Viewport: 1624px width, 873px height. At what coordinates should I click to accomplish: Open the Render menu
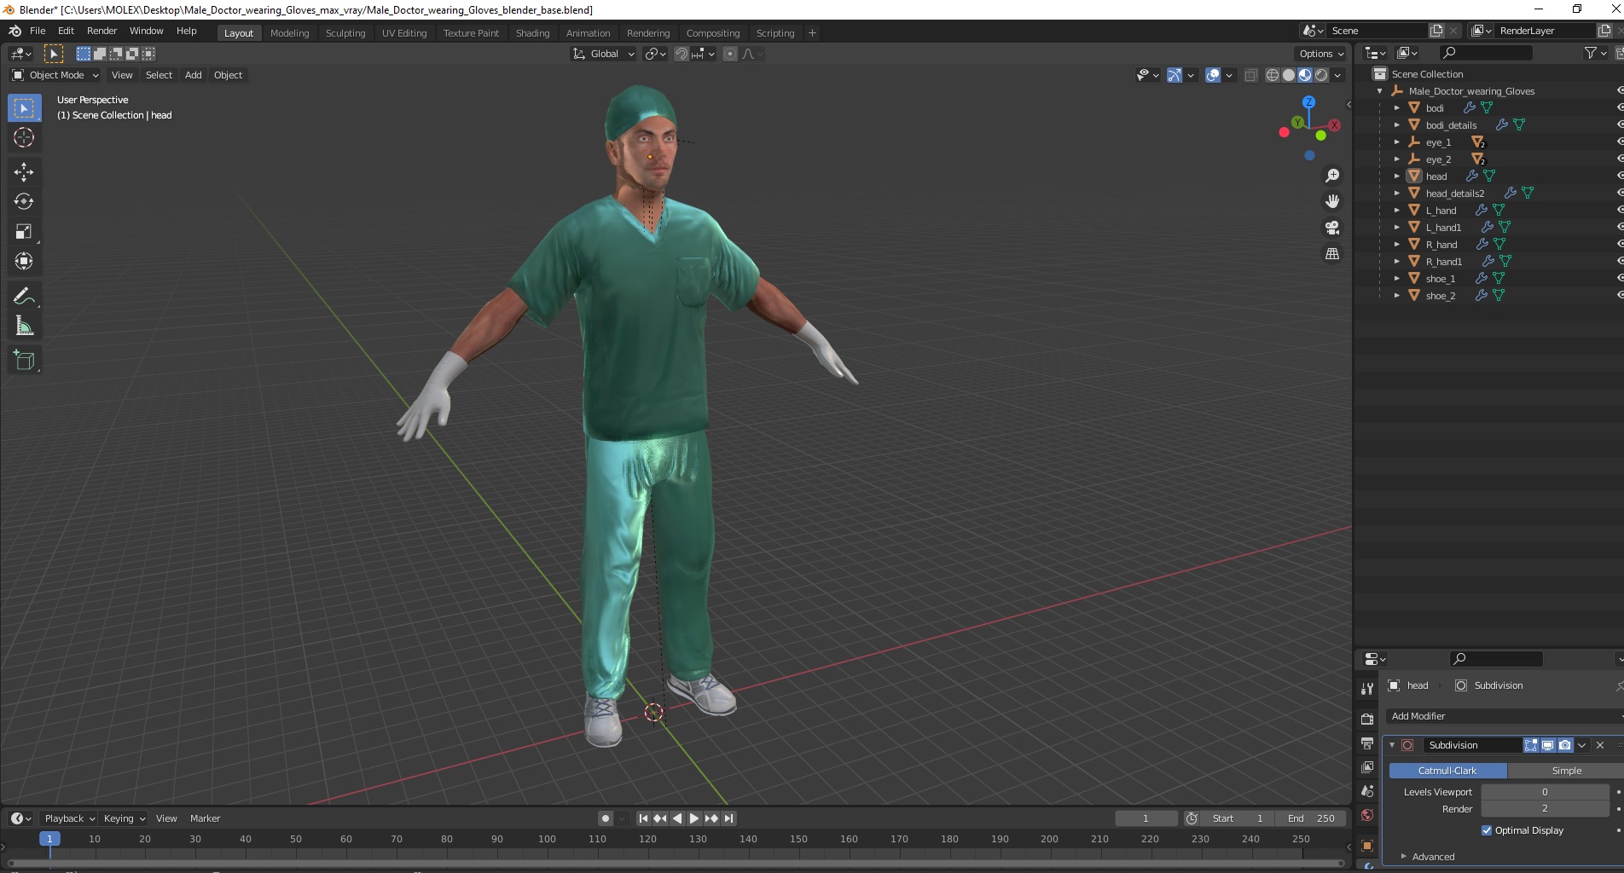pyautogui.click(x=101, y=31)
